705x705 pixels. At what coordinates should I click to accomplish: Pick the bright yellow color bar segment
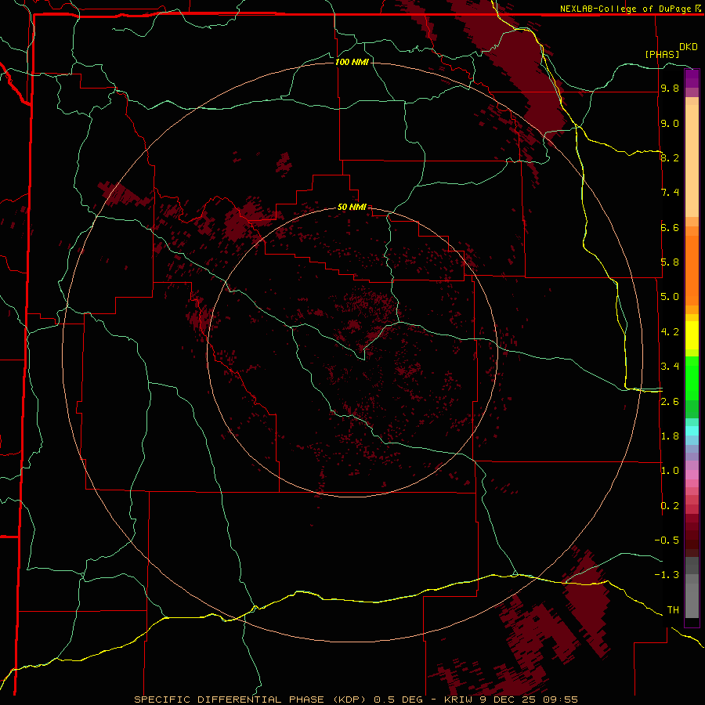tap(692, 335)
